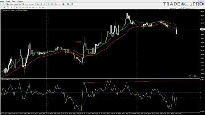Switch to MN timeframe
This screenshot has width=205, height=115.
pyautogui.click(x=43, y=7)
